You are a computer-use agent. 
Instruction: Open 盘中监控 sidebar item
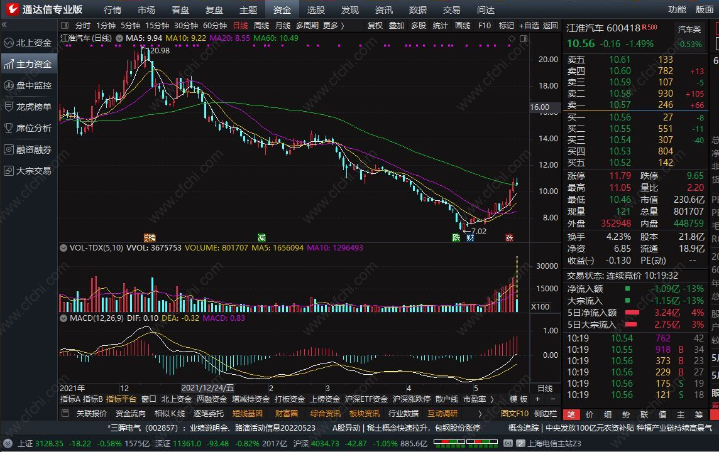click(28, 85)
